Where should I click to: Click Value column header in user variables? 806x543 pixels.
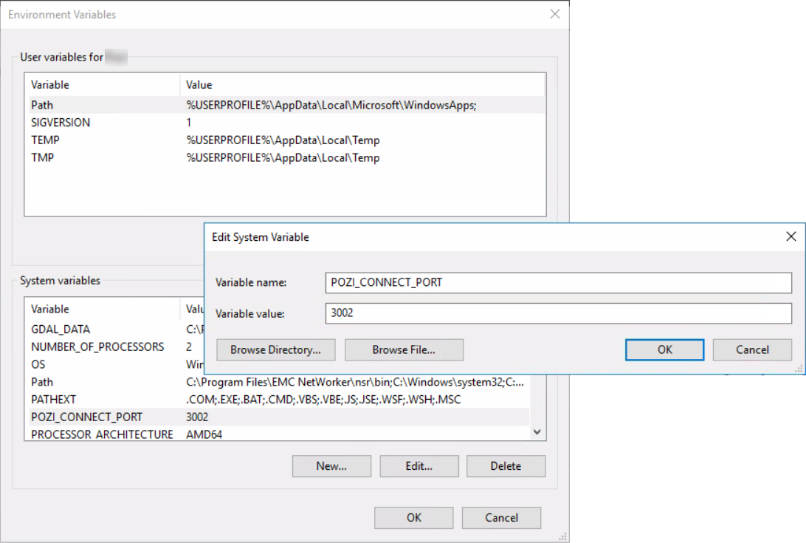362,85
